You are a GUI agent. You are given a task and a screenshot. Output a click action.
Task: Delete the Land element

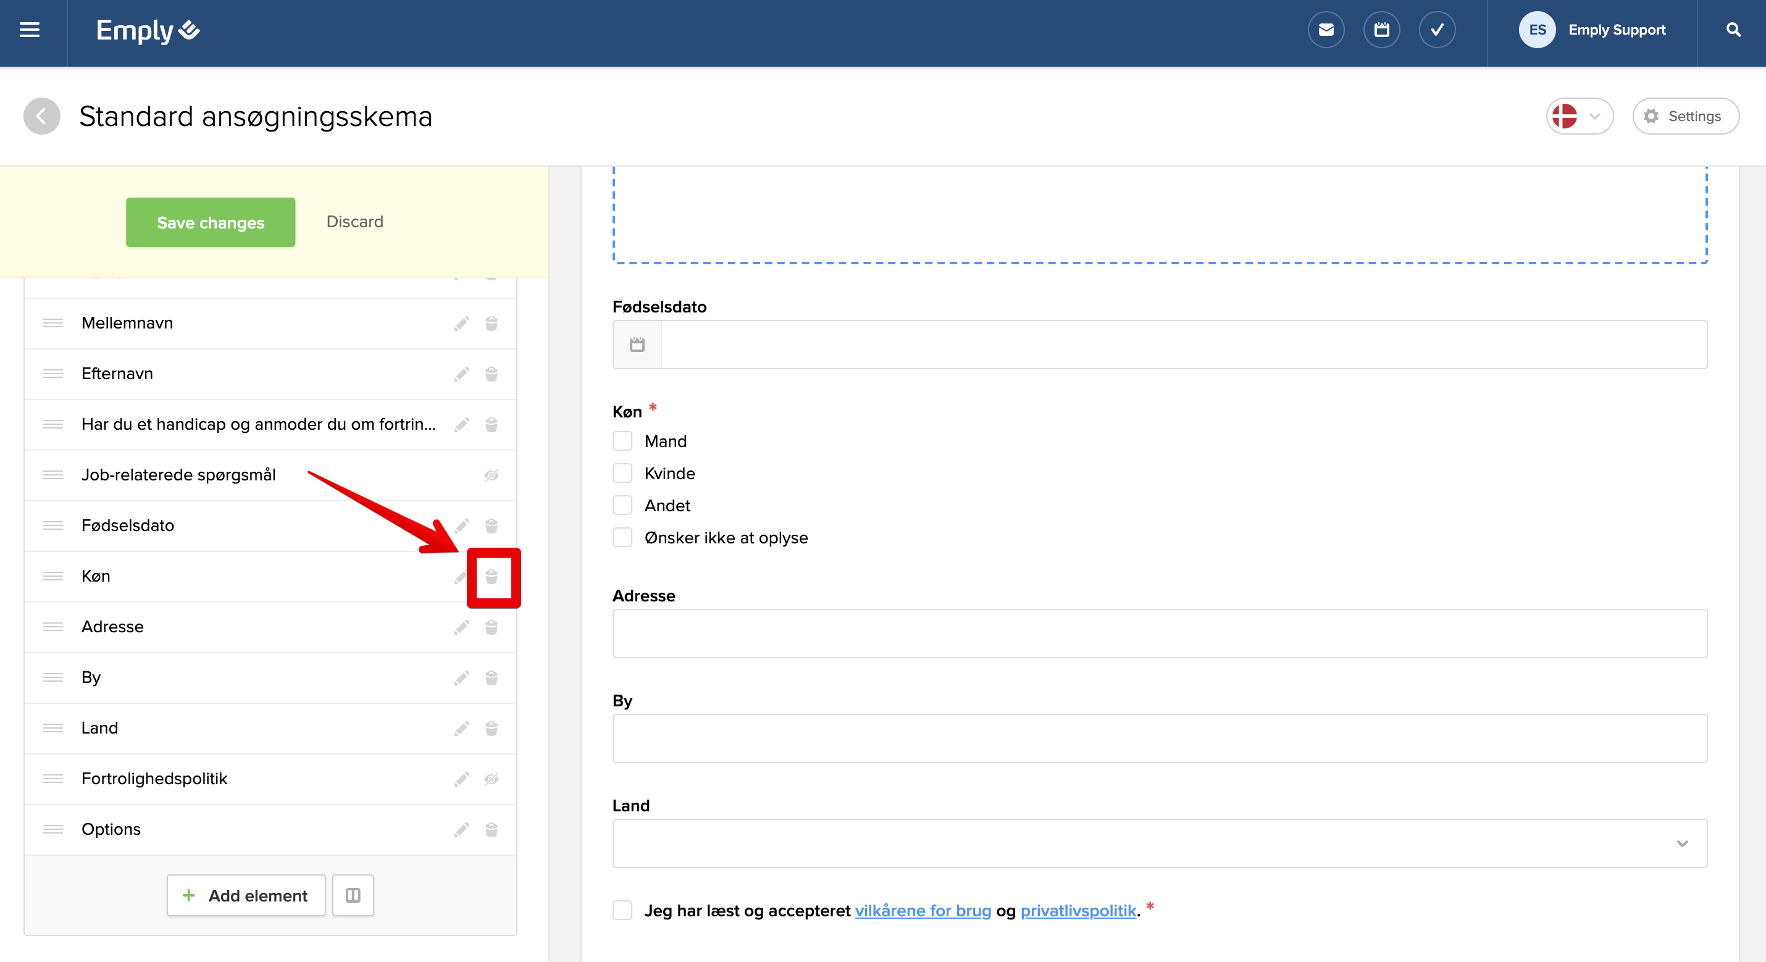[x=492, y=728]
